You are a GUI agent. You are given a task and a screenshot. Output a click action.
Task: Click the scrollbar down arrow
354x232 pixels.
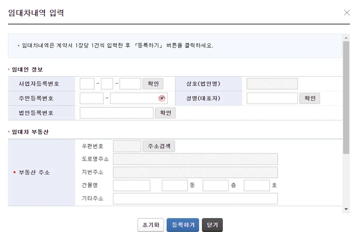click(346, 209)
